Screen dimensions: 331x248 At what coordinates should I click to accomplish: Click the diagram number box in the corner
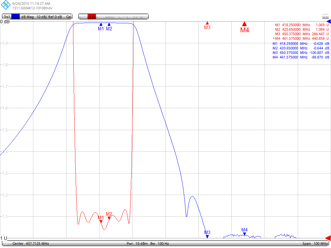click(325, 17)
